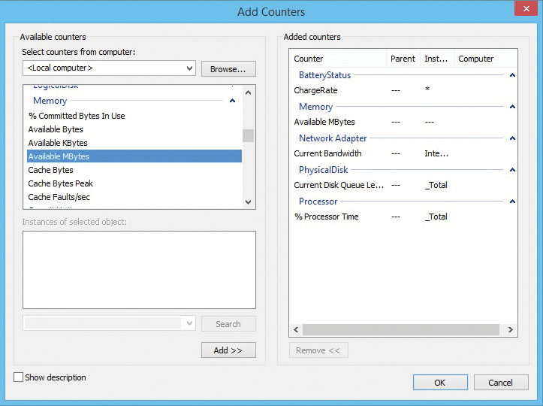Select the Cache Bytes Peak counter
The height and width of the screenshot is (406, 543).
click(x=134, y=183)
